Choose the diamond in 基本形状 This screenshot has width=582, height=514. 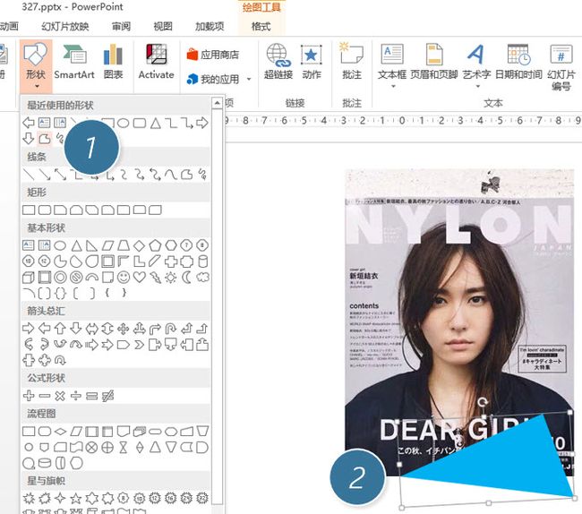(x=139, y=245)
